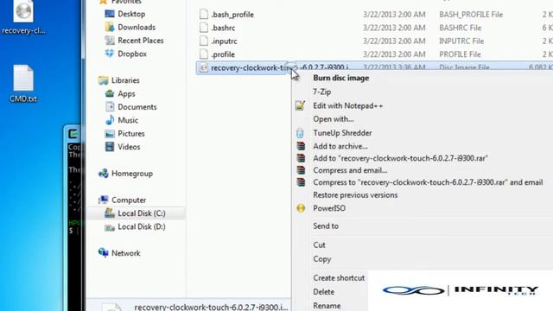Click WinRAR icon beside Compress and email

(301, 170)
